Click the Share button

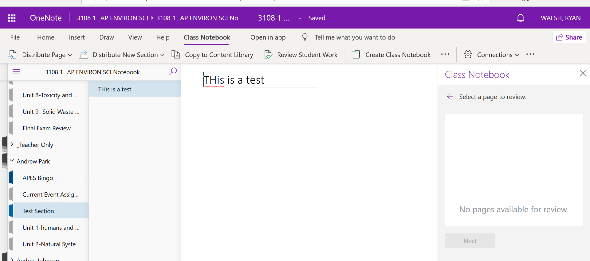[x=569, y=37]
